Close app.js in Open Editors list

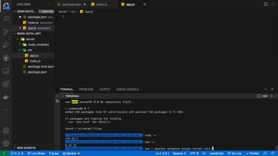(x=20, y=28)
